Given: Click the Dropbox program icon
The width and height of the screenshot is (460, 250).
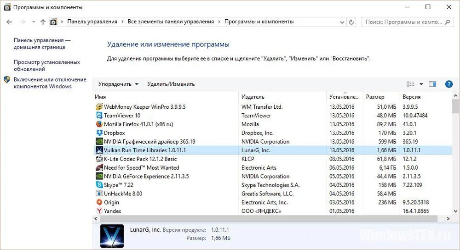Looking at the screenshot, I should [x=99, y=133].
